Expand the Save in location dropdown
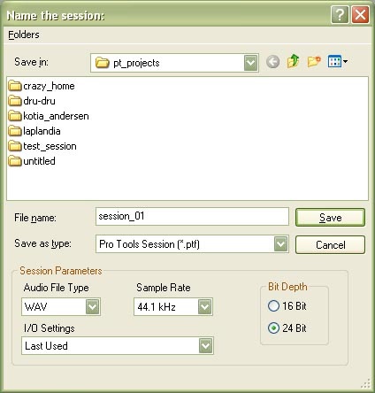 click(x=250, y=63)
